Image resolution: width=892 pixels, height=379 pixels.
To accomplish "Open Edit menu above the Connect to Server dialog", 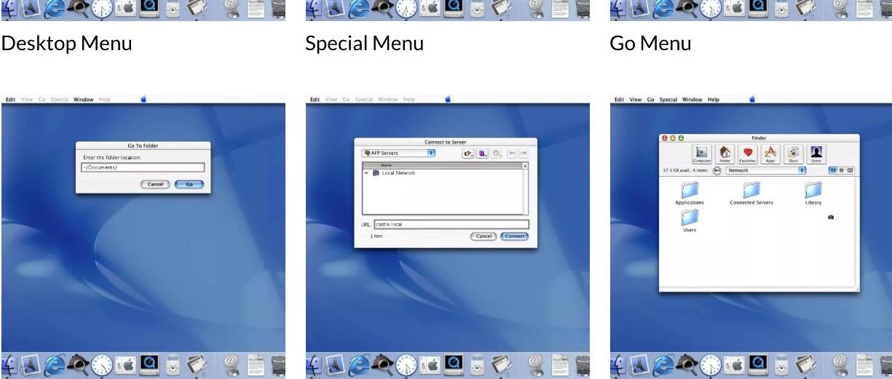I will click(x=315, y=100).
